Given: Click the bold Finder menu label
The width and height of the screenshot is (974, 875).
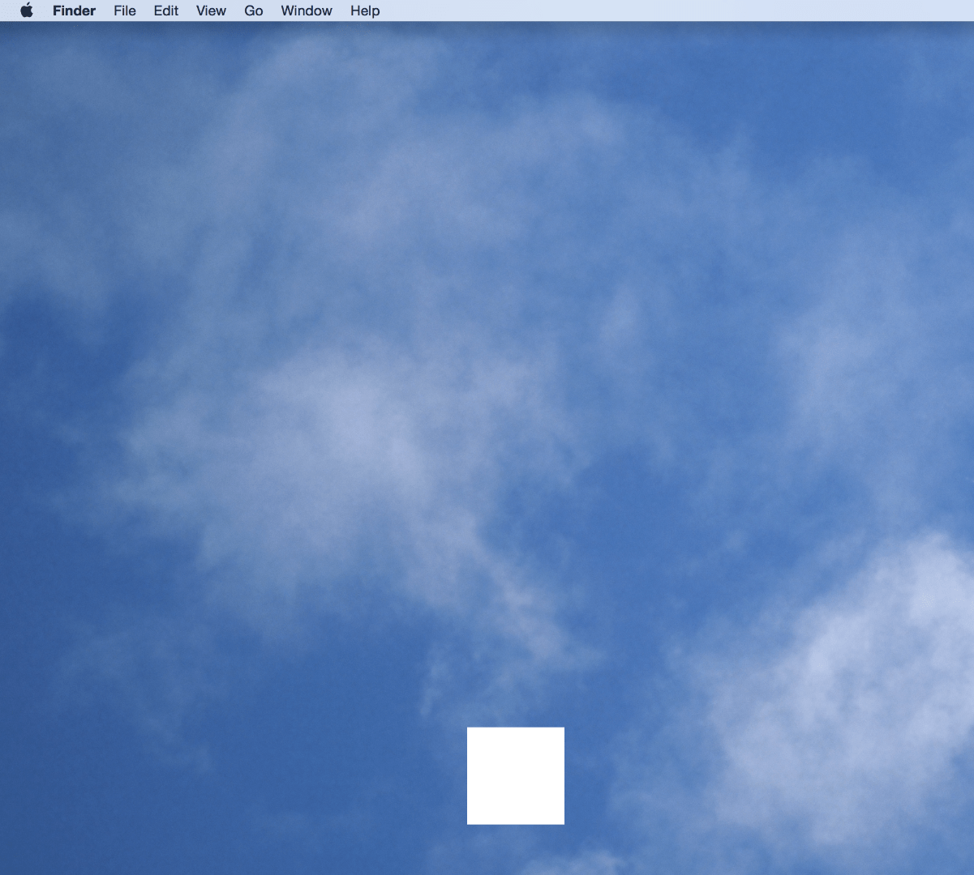Looking at the screenshot, I should click(x=74, y=11).
